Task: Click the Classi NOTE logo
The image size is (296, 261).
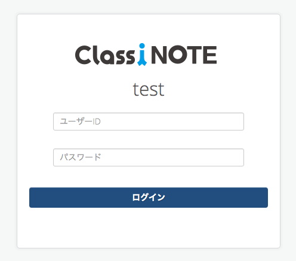Action: pos(146,54)
